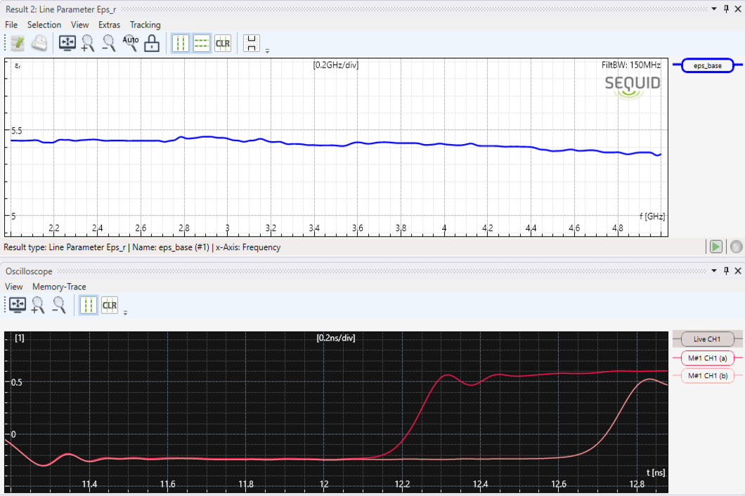This screenshot has height=496, width=745.
Task: Toggle vertical cursors in Result 2 toolbar
Action: (181, 44)
